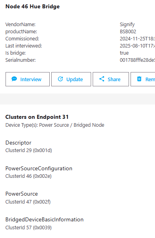
Task: Select ClusterId 47 (0x002f) text
Action: [x=28, y=202]
